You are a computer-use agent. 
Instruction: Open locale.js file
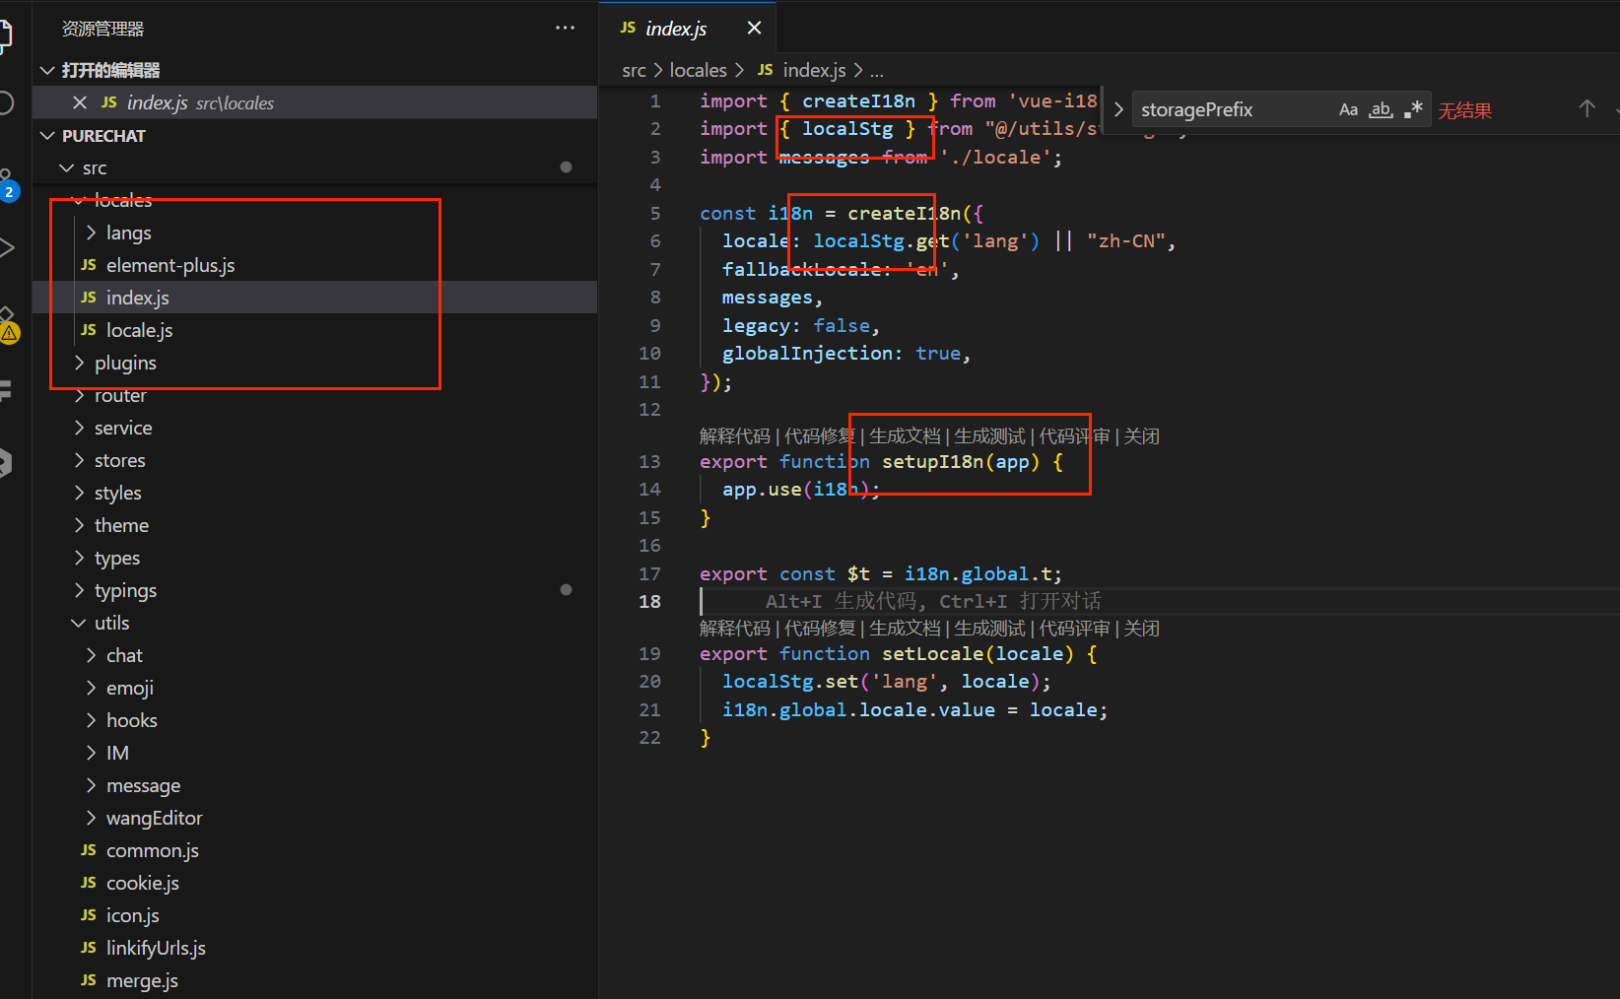(140, 330)
